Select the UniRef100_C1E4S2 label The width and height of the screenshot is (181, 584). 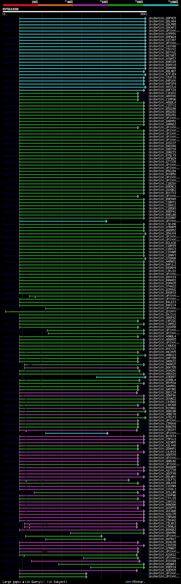point(162,93)
